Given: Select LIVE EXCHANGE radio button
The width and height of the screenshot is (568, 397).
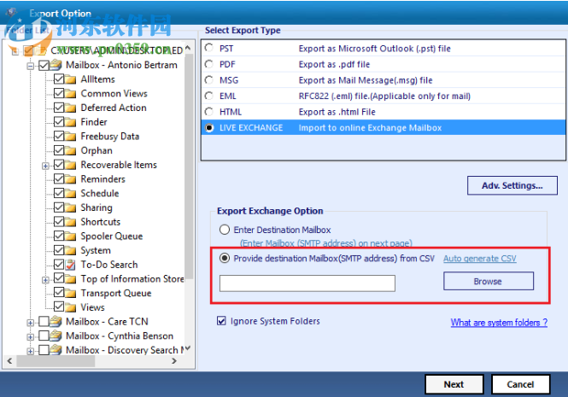Looking at the screenshot, I should coord(209,128).
